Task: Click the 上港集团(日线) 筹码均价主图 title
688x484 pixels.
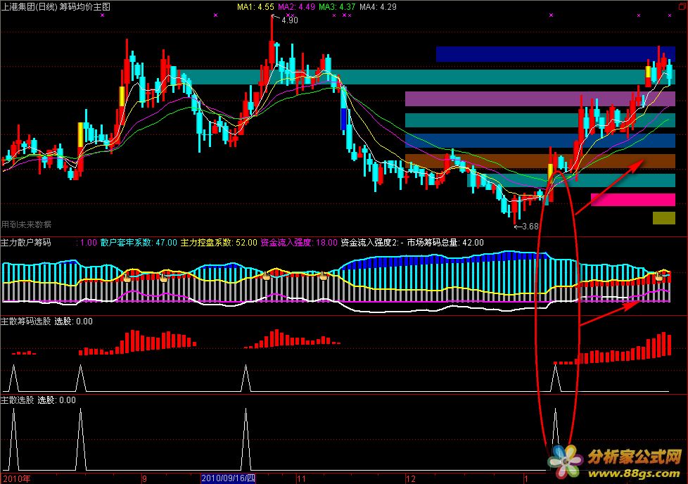Action: (56, 6)
